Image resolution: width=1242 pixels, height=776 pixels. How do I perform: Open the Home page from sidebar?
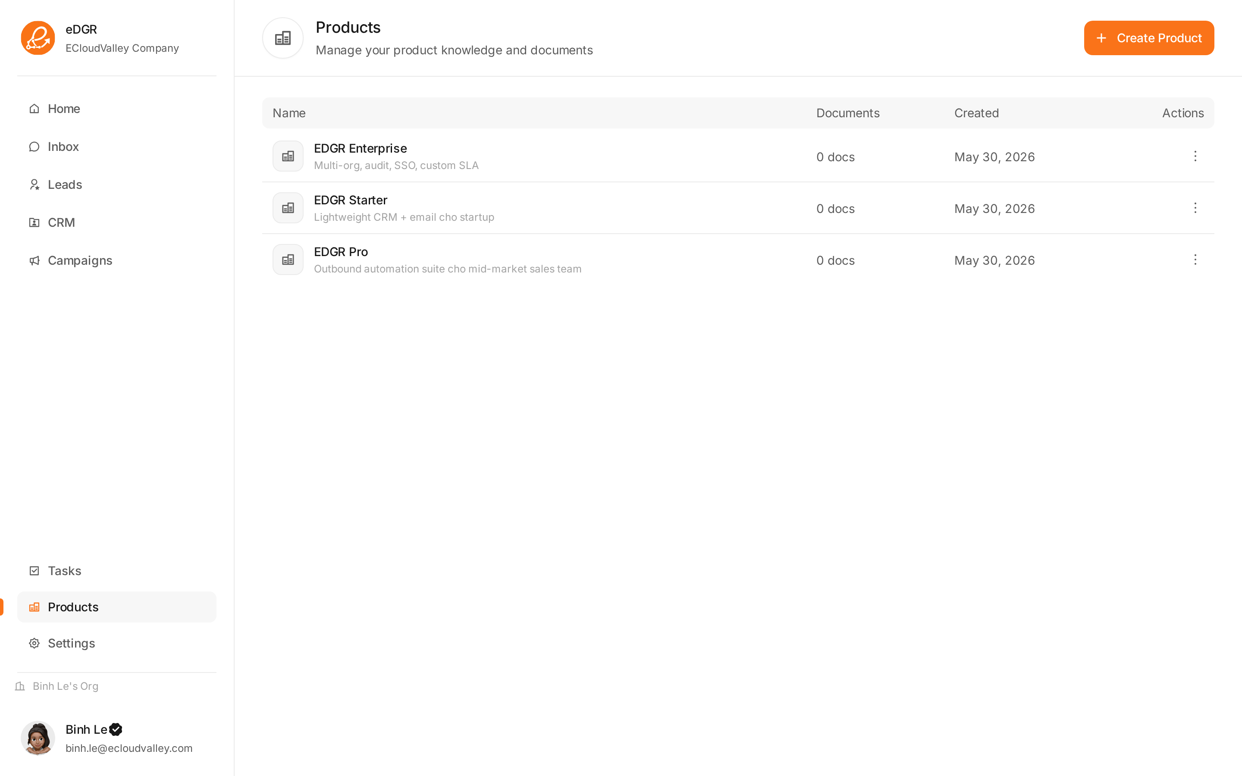[116, 109]
